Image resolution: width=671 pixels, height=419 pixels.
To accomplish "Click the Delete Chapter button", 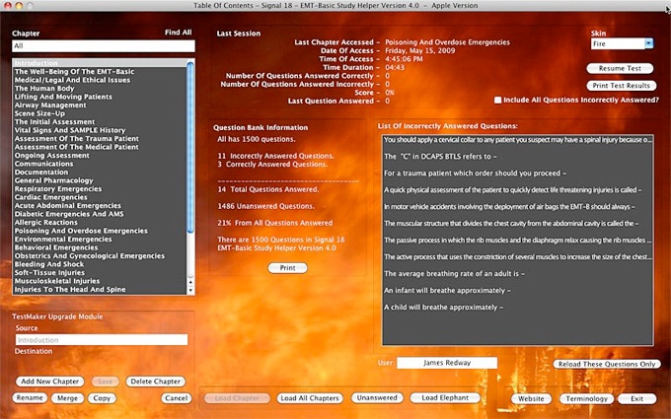I will click(155, 382).
